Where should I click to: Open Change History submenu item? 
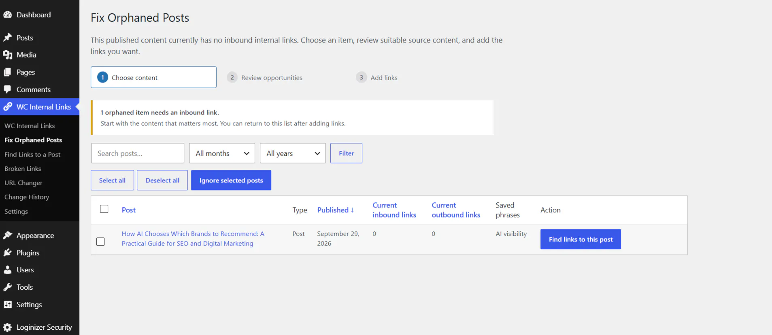point(27,197)
